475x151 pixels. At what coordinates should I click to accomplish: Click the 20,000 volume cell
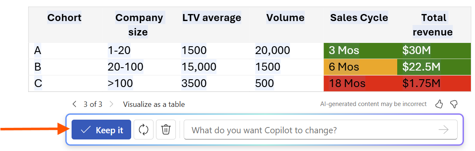tap(272, 50)
